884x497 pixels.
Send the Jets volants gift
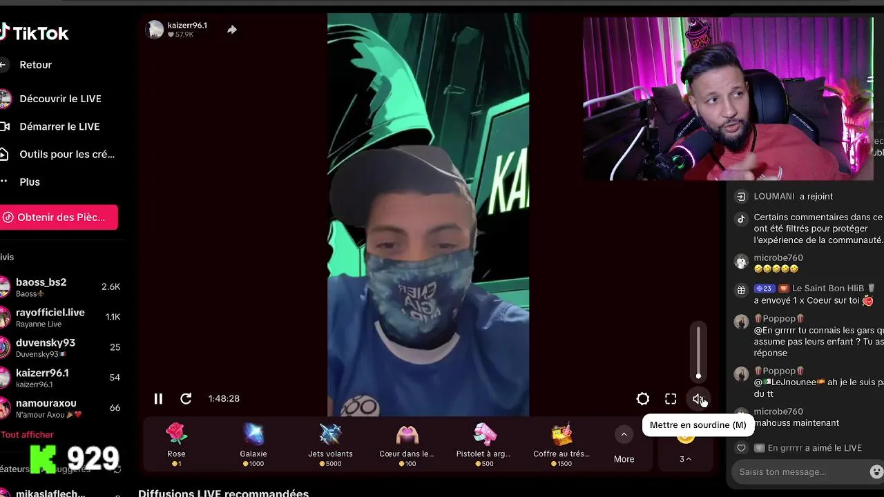[330, 444]
